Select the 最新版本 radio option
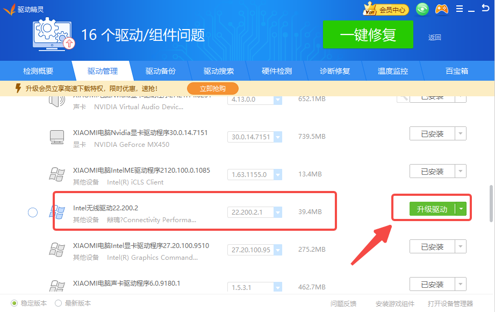This screenshot has height=312, width=495. point(59,303)
